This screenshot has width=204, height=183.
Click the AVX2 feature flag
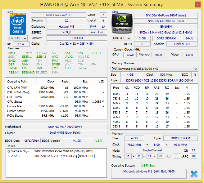tap(69, 57)
